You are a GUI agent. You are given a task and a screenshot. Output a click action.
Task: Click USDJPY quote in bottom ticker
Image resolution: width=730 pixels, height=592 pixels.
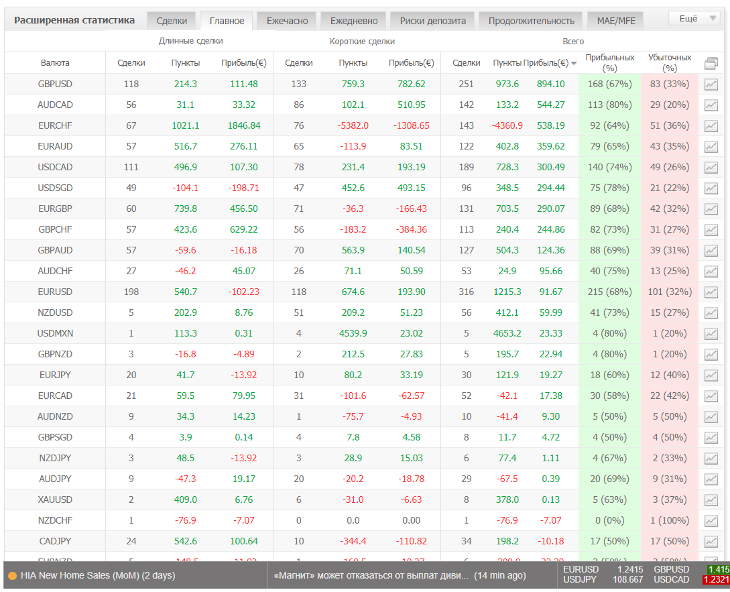tap(603, 580)
